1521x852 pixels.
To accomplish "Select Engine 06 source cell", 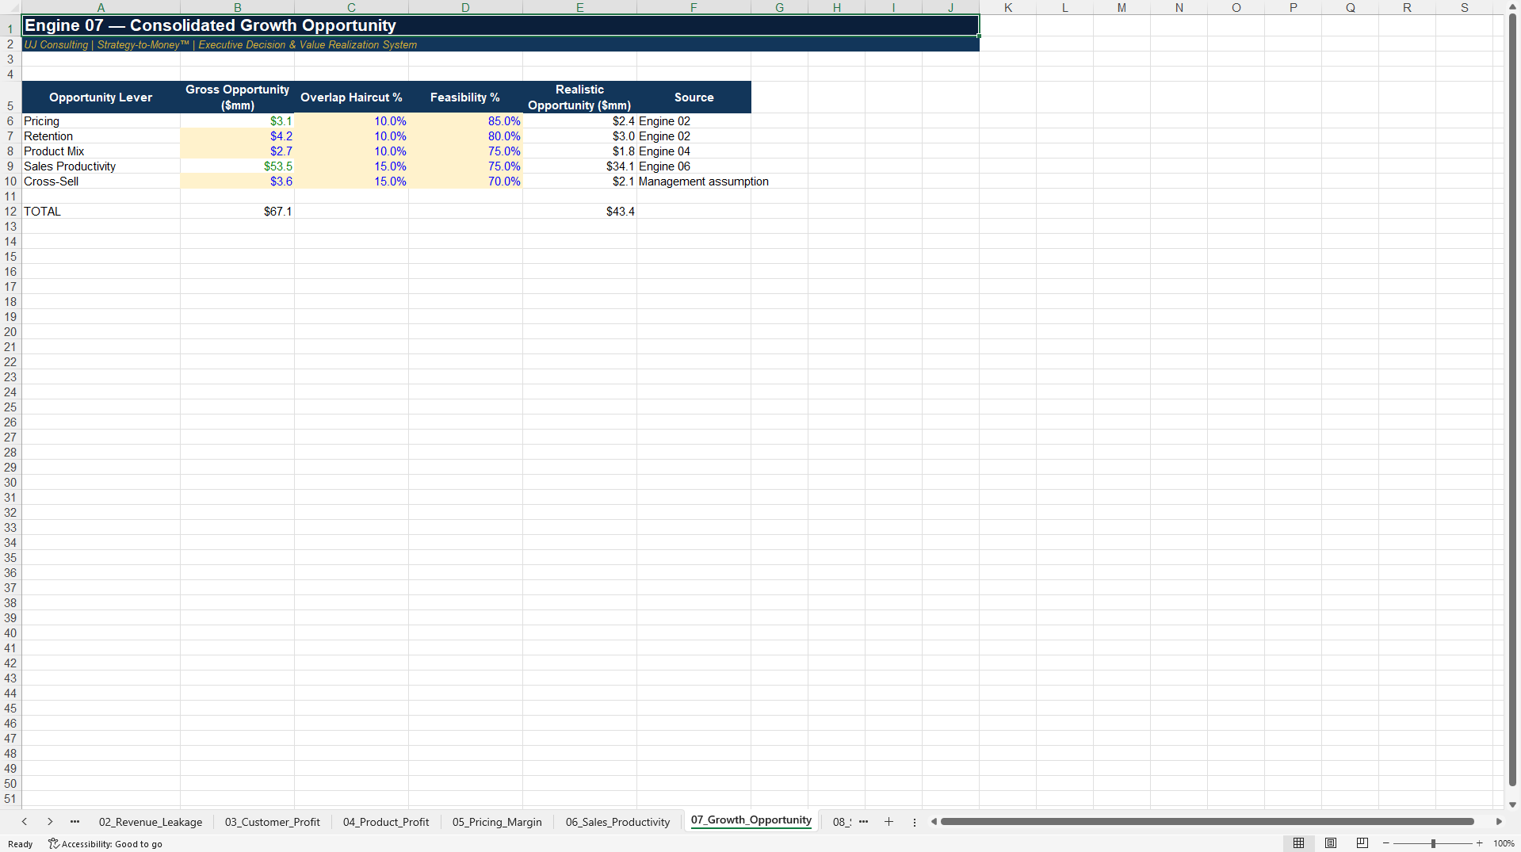I will [x=694, y=166].
